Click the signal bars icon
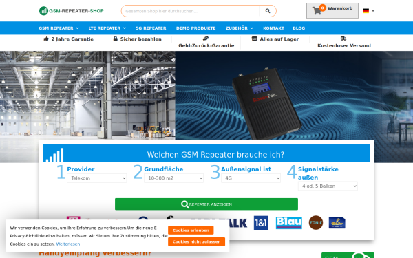 coord(54,155)
